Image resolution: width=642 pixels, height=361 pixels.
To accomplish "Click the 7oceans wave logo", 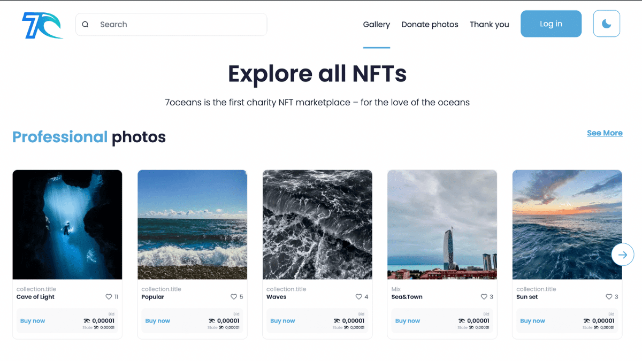I will coord(42,25).
